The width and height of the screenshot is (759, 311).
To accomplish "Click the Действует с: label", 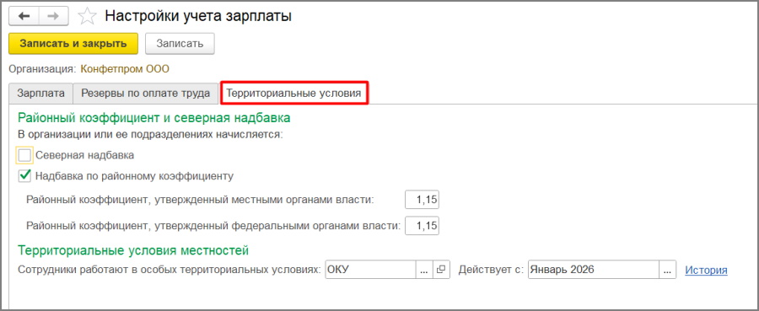I will (x=492, y=270).
